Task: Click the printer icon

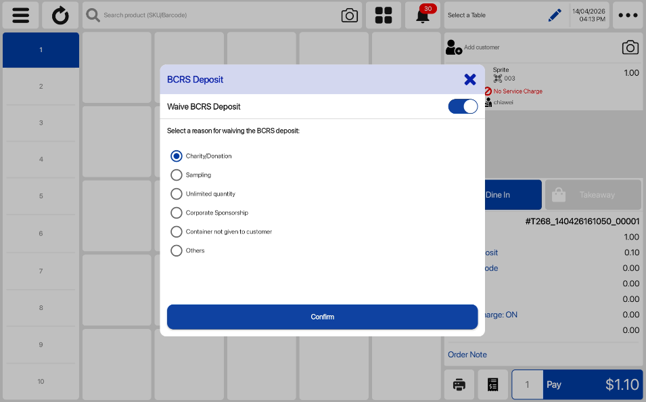Action: click(459, 384)
